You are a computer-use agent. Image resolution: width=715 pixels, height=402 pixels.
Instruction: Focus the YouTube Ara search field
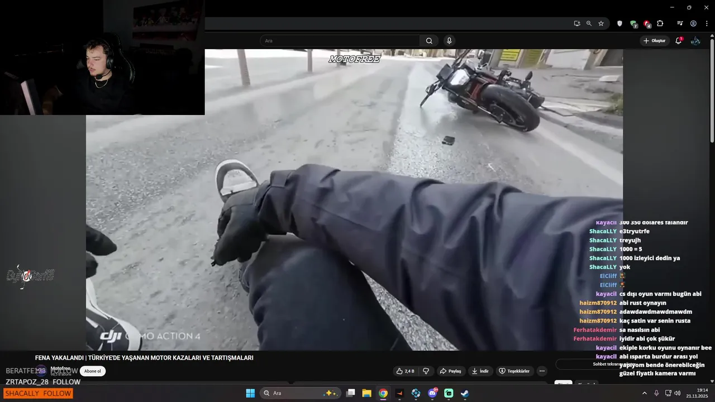click(x=340, y=41)
